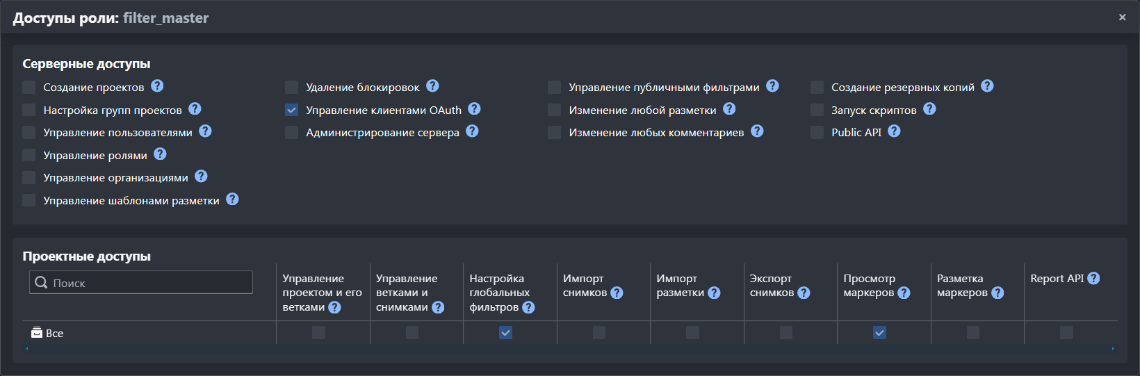Enable Создание проектов checkbox
Image resolution: width=1140 pixels, height=376 pixels.
[x=28, y=87]
